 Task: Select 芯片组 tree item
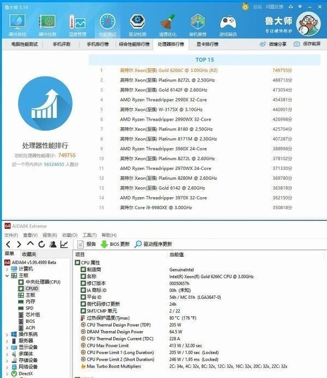(x=29, y=315)
